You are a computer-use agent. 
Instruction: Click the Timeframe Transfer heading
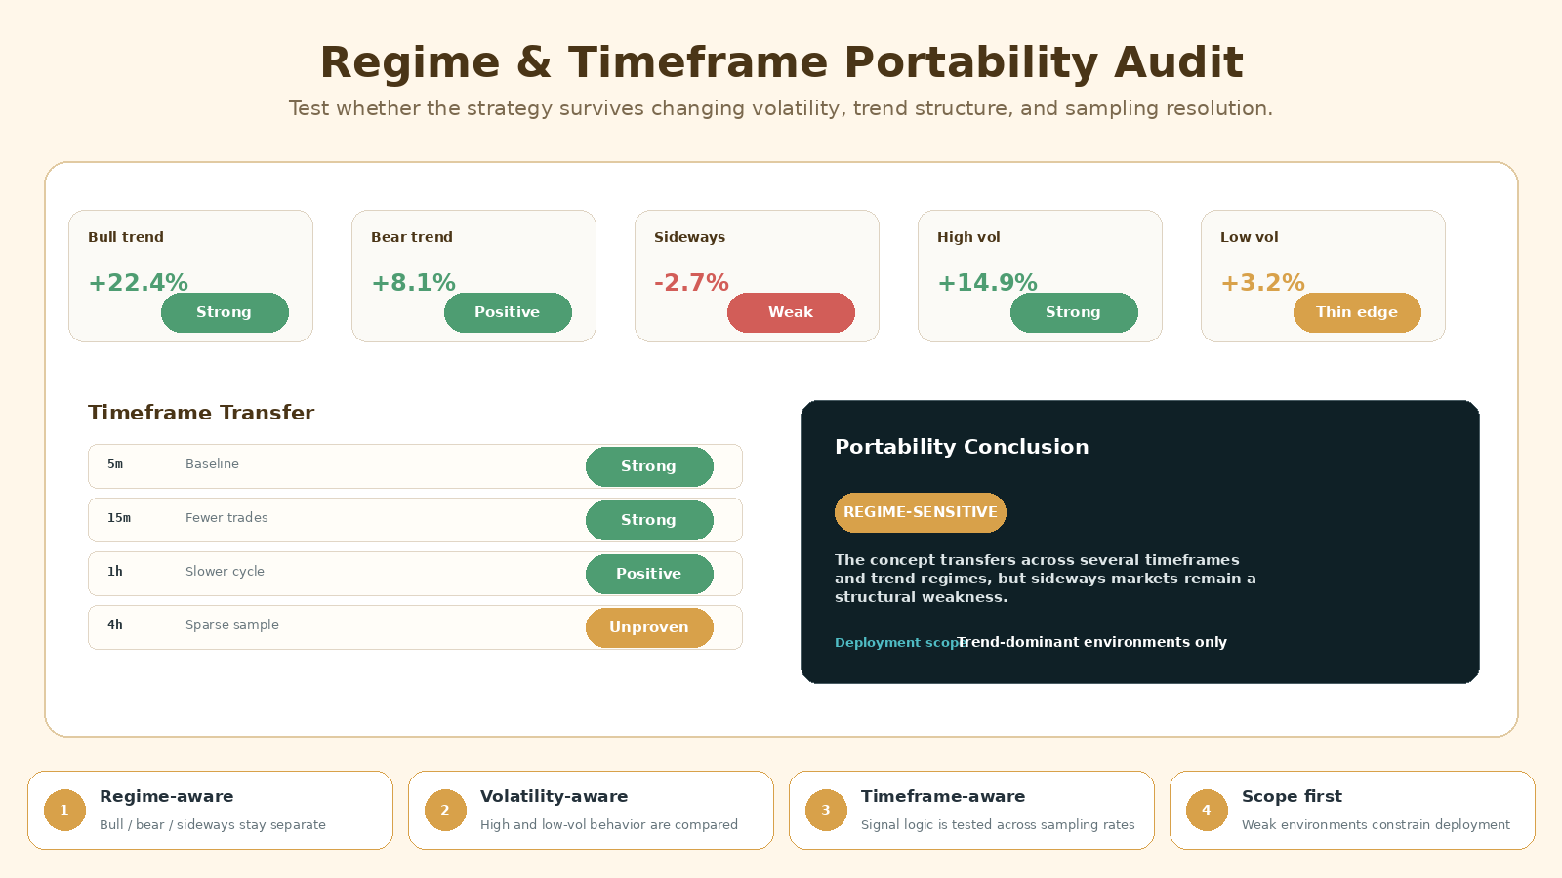(x=201, y=413)
